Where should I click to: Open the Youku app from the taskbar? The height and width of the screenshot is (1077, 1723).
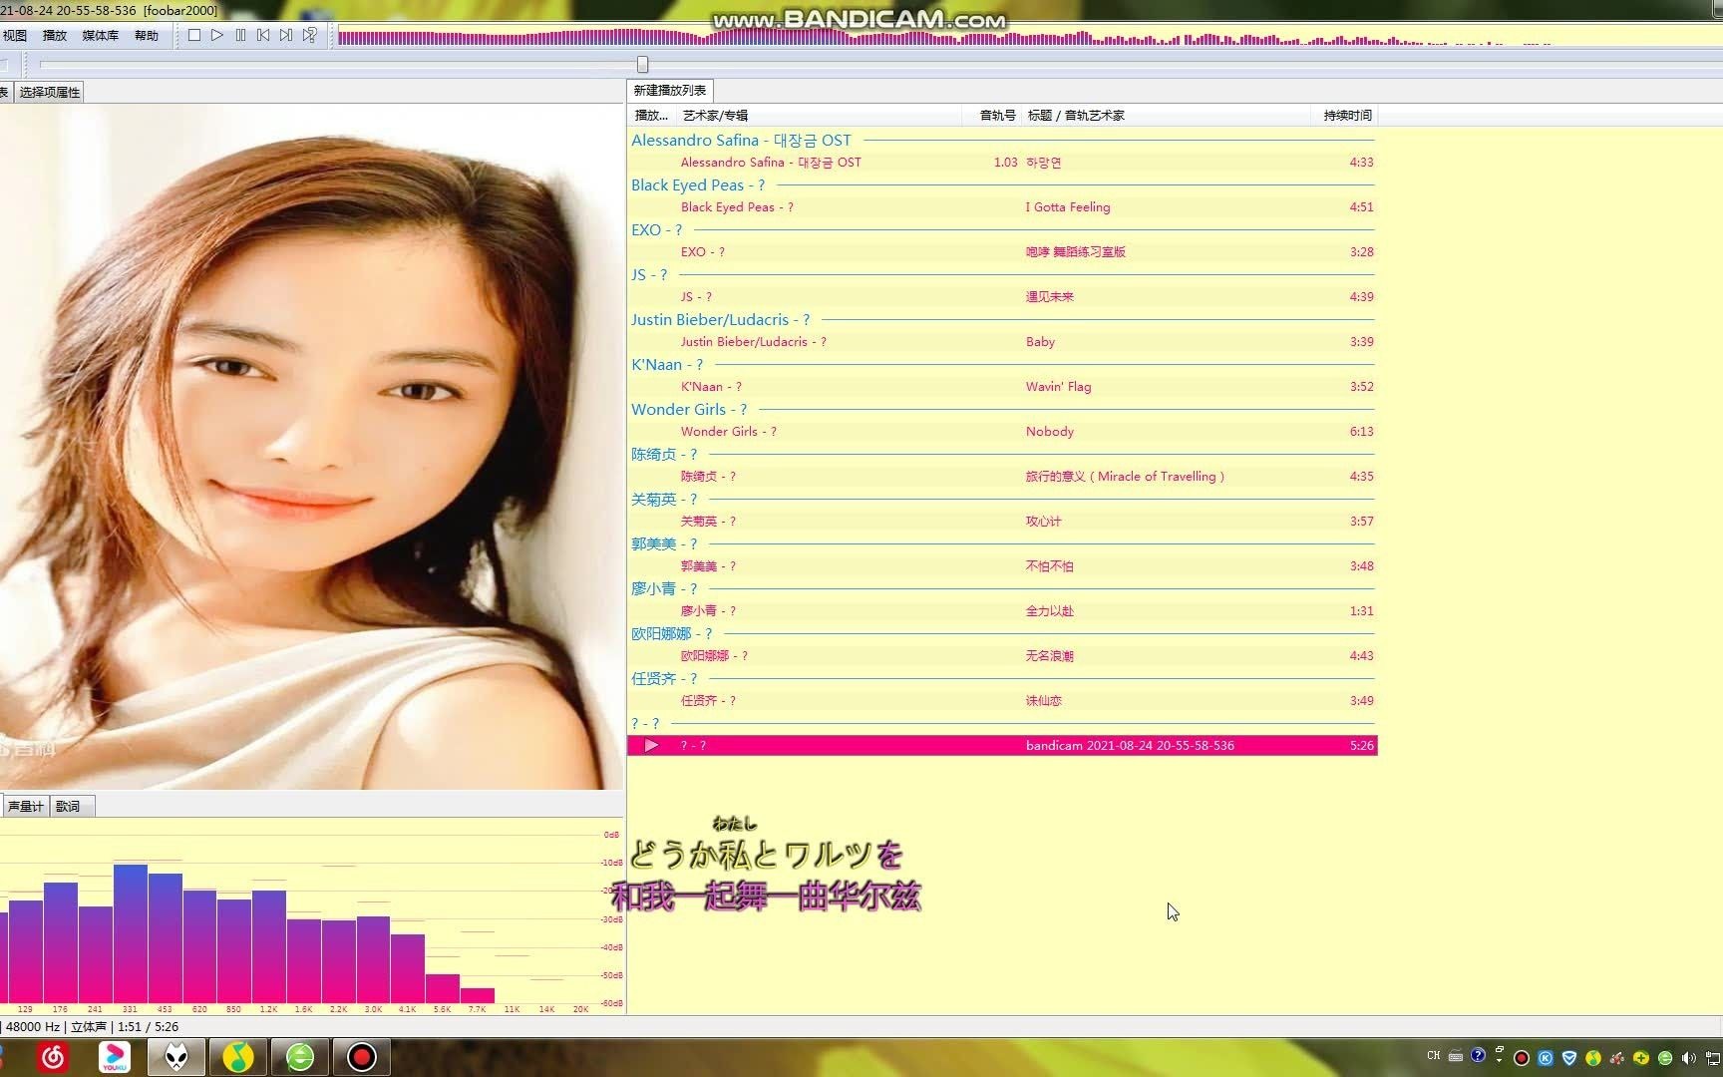pos(115,1057)
